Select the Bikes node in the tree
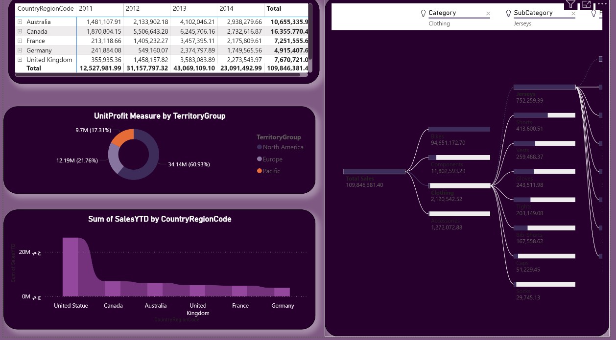616x340 pixels. [459, 129]
